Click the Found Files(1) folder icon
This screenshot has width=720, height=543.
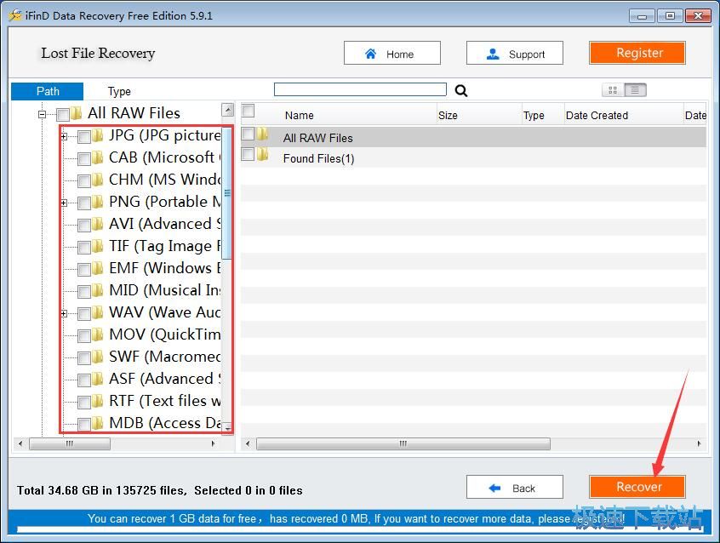[263, 156]
